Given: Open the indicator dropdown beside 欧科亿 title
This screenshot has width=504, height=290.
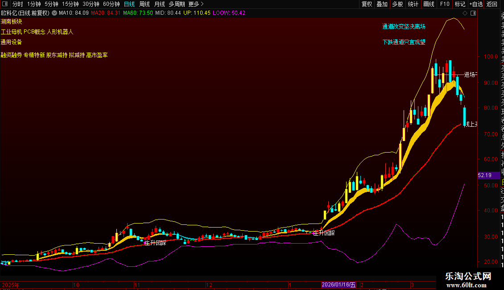Looking at the screenshot, I should pos(54,13).
